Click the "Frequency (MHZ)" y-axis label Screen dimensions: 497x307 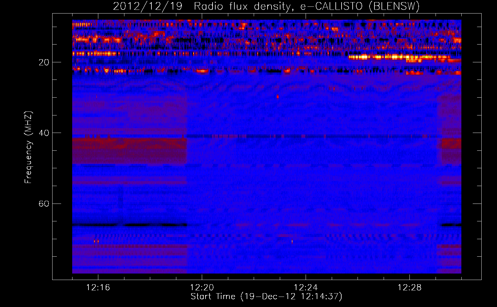pos(28,147)
